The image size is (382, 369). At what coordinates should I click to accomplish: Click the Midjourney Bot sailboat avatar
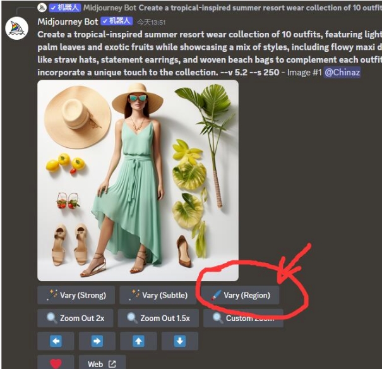(16, 28)
